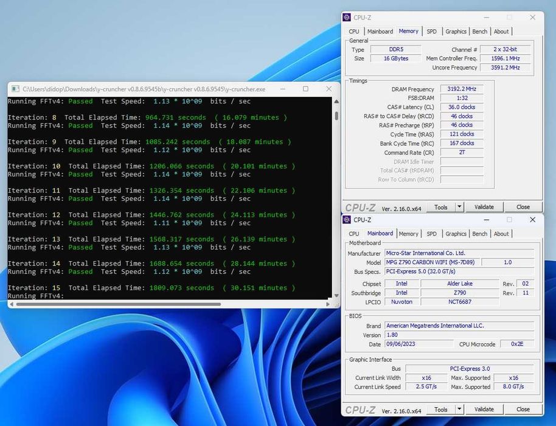Click Validate in Memory CPU-Z window
Viewport: 556px width, 426px height.
pos(484,207)
